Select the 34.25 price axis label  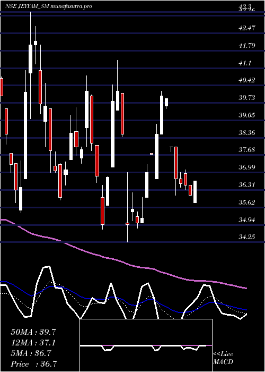247,236
